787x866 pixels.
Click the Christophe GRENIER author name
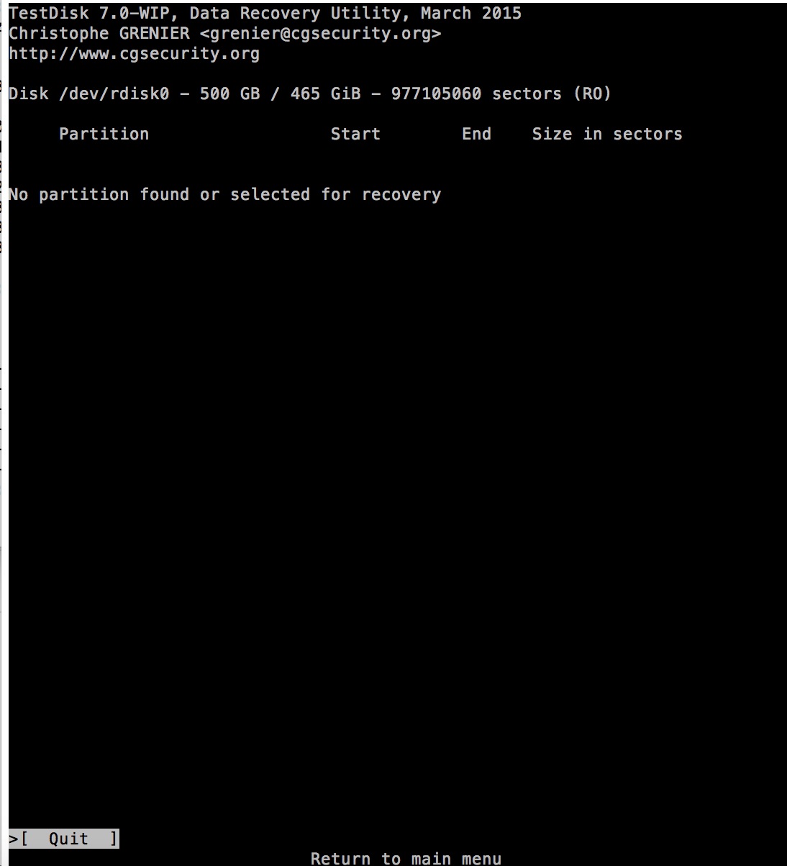[x=99, y=34]
